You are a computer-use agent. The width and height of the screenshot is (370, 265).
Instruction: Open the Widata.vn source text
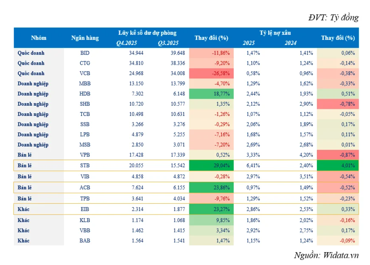326,255
